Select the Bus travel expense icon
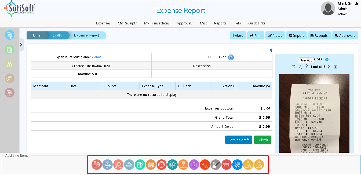The width and height of the screenshot is (361, 175). pos(226,165)
